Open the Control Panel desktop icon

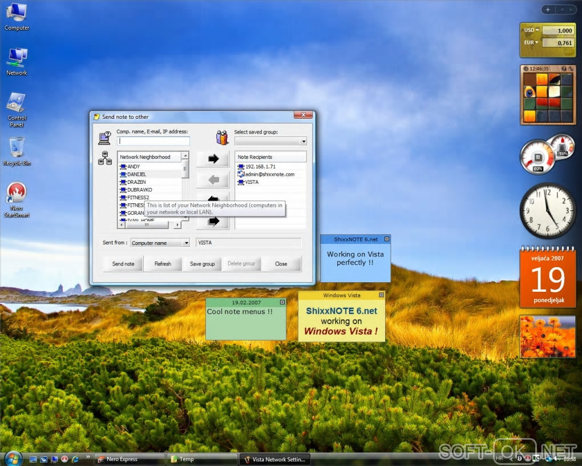point(17,110)
